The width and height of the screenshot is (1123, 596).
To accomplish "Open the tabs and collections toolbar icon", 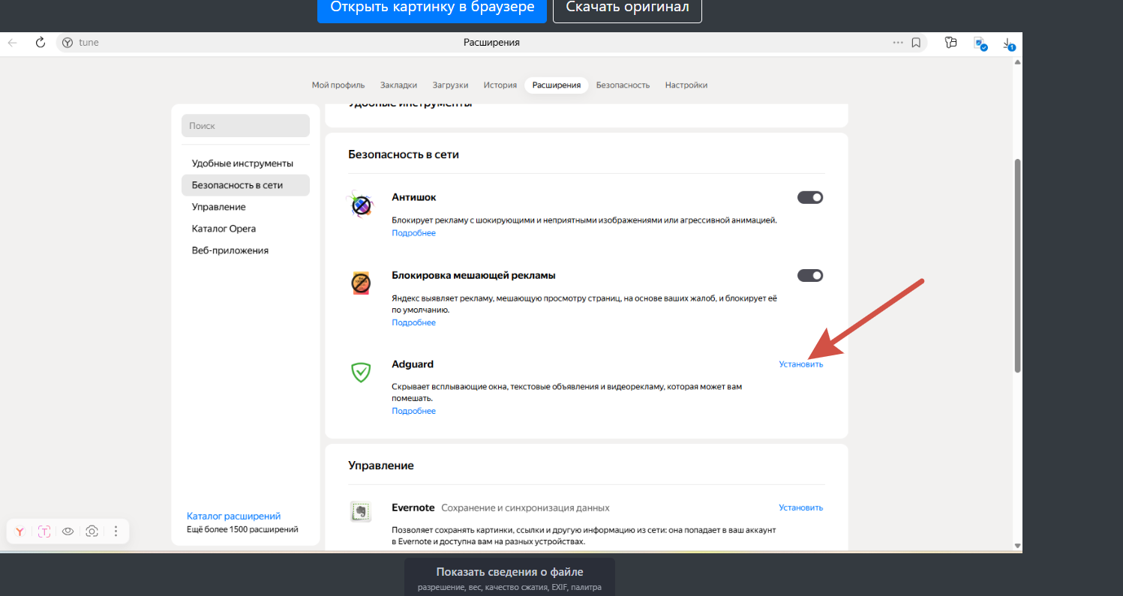I will [951, 43].
